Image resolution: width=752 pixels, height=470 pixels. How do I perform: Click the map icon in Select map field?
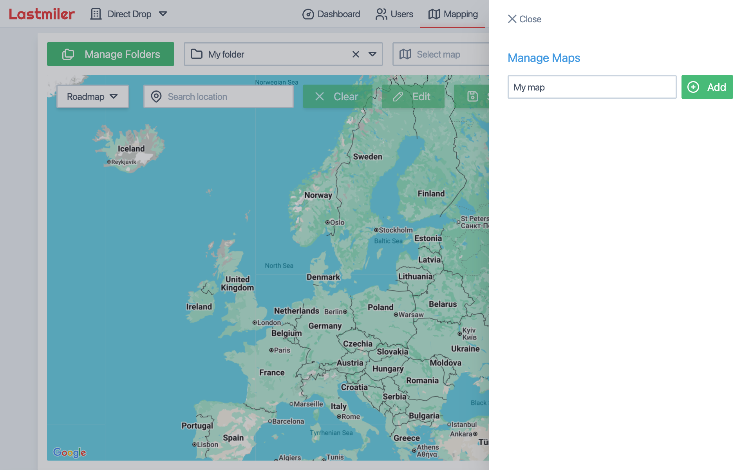pos(405,54)
